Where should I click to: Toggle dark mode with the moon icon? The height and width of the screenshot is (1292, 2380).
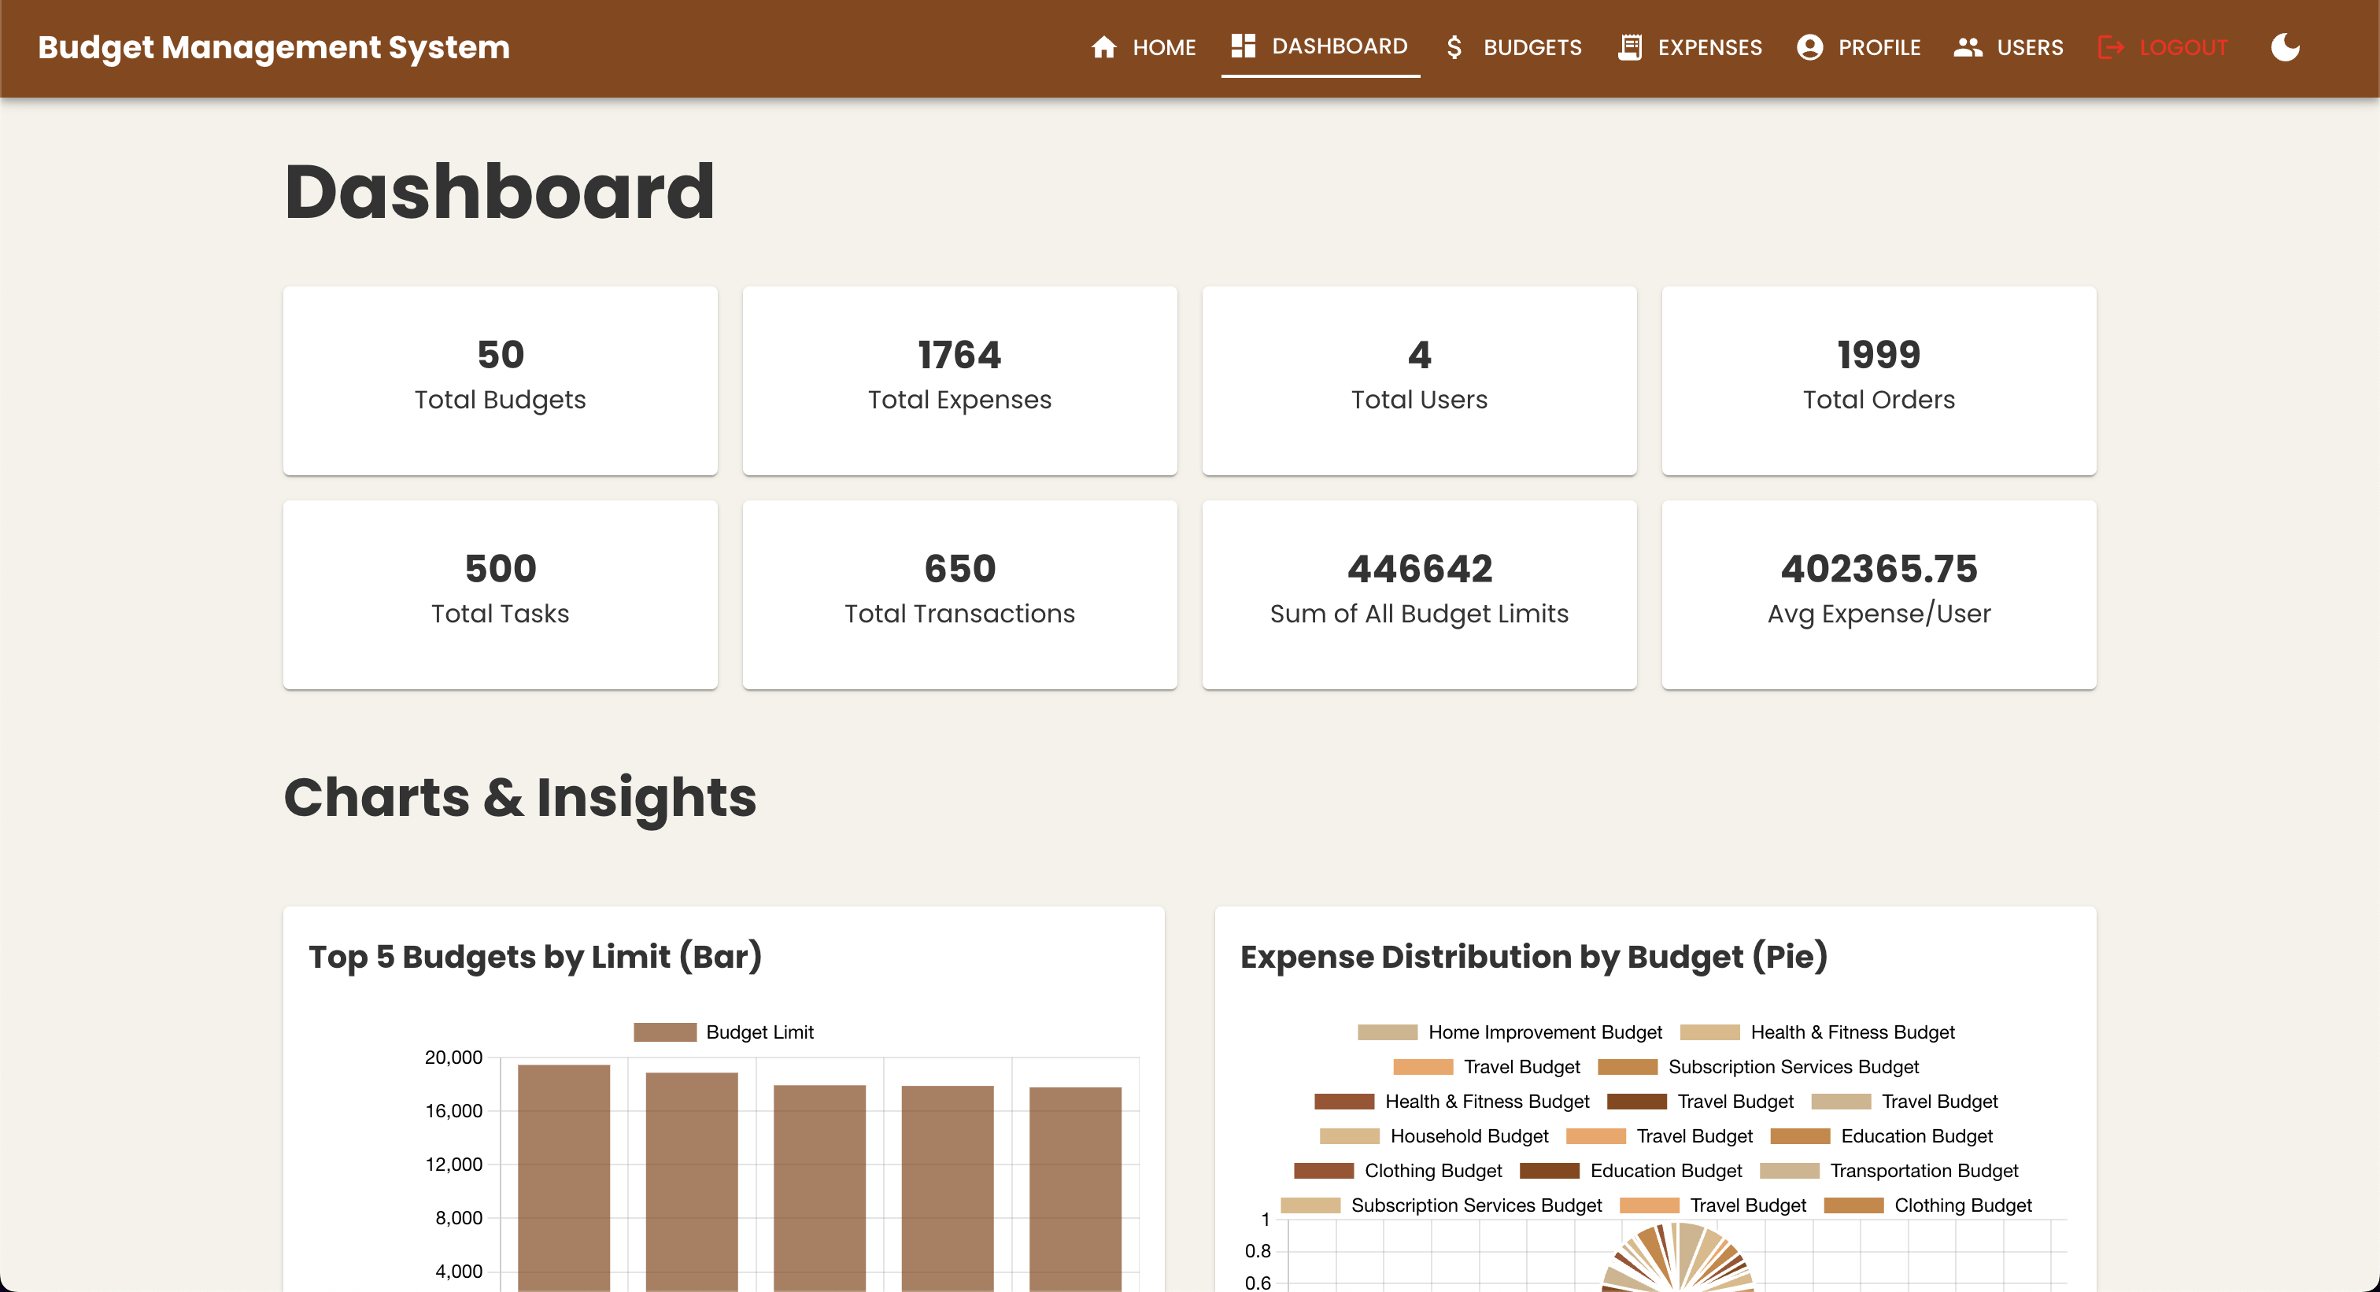(x=2285, y=47)
